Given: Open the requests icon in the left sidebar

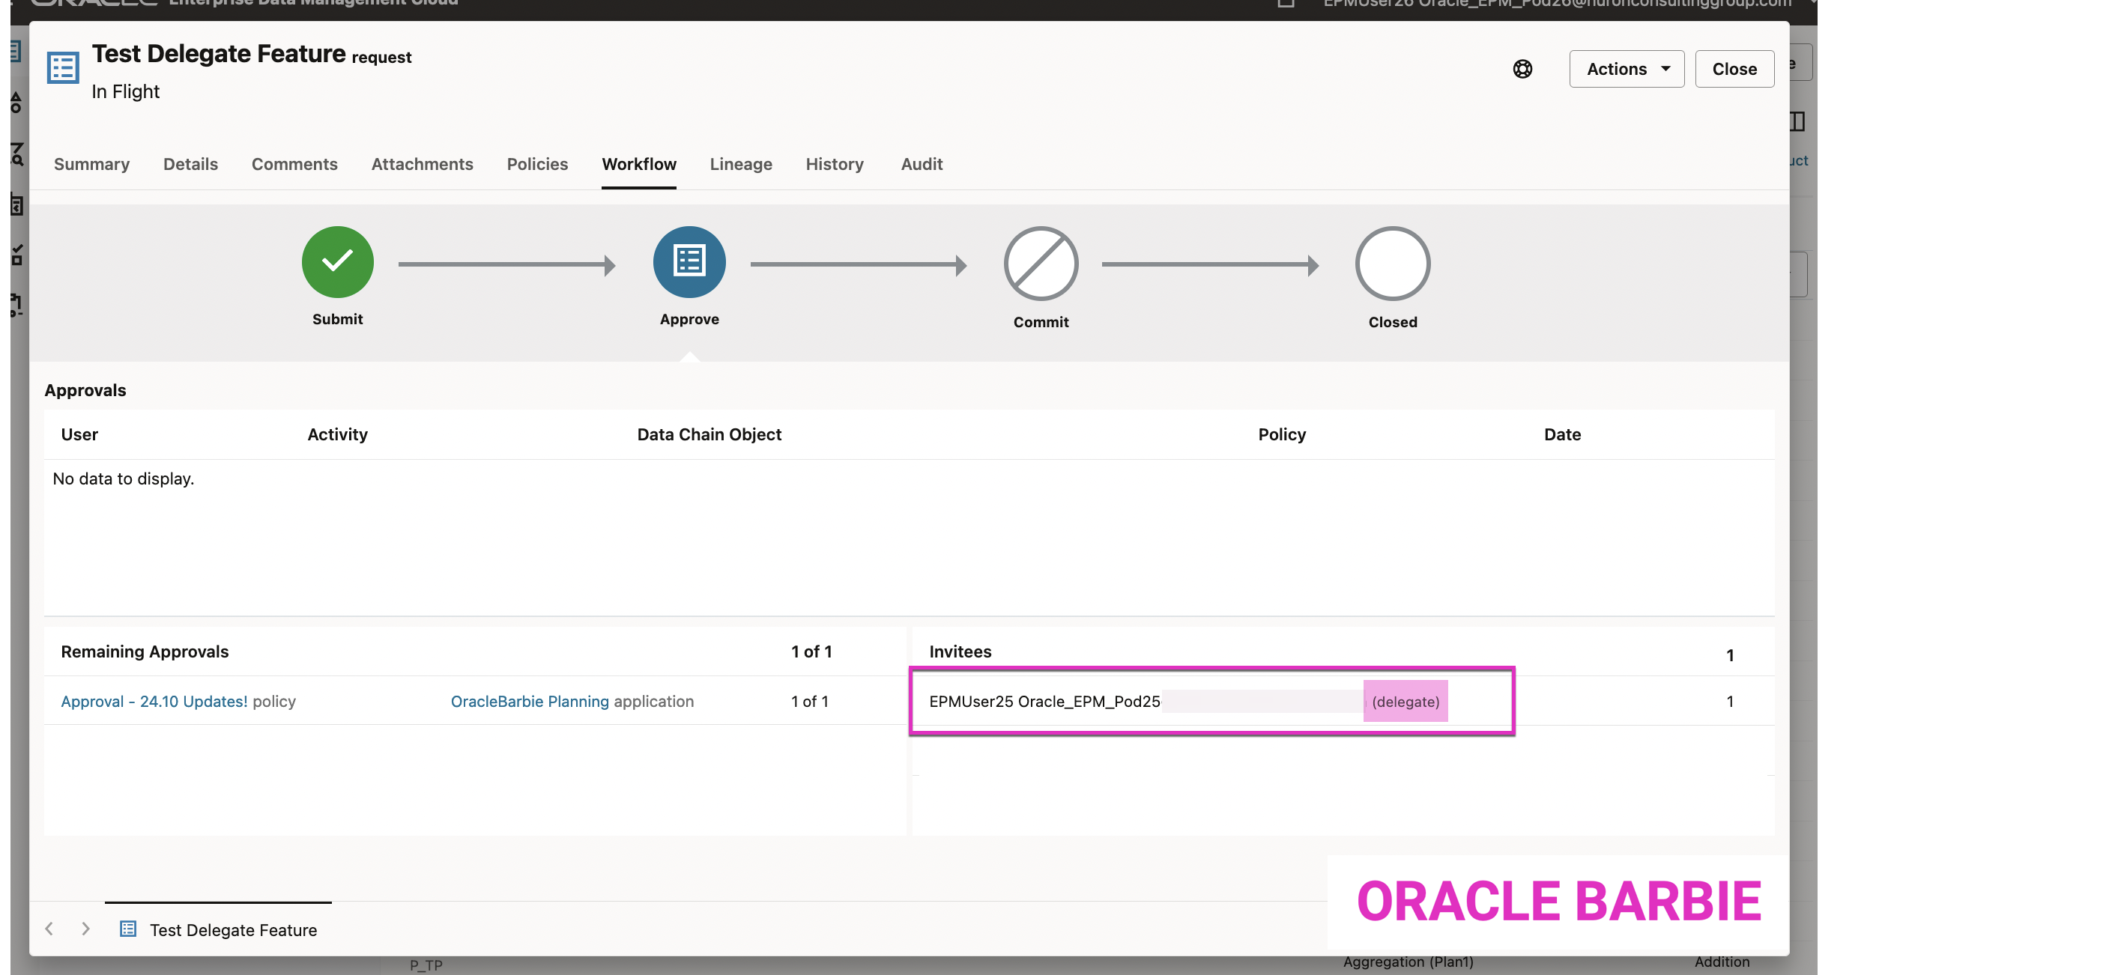Looking at the screenshot, I should click(15, 51).
